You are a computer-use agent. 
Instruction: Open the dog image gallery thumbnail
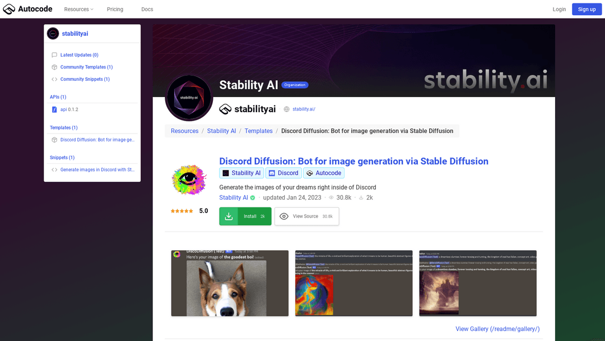(230, 283)
